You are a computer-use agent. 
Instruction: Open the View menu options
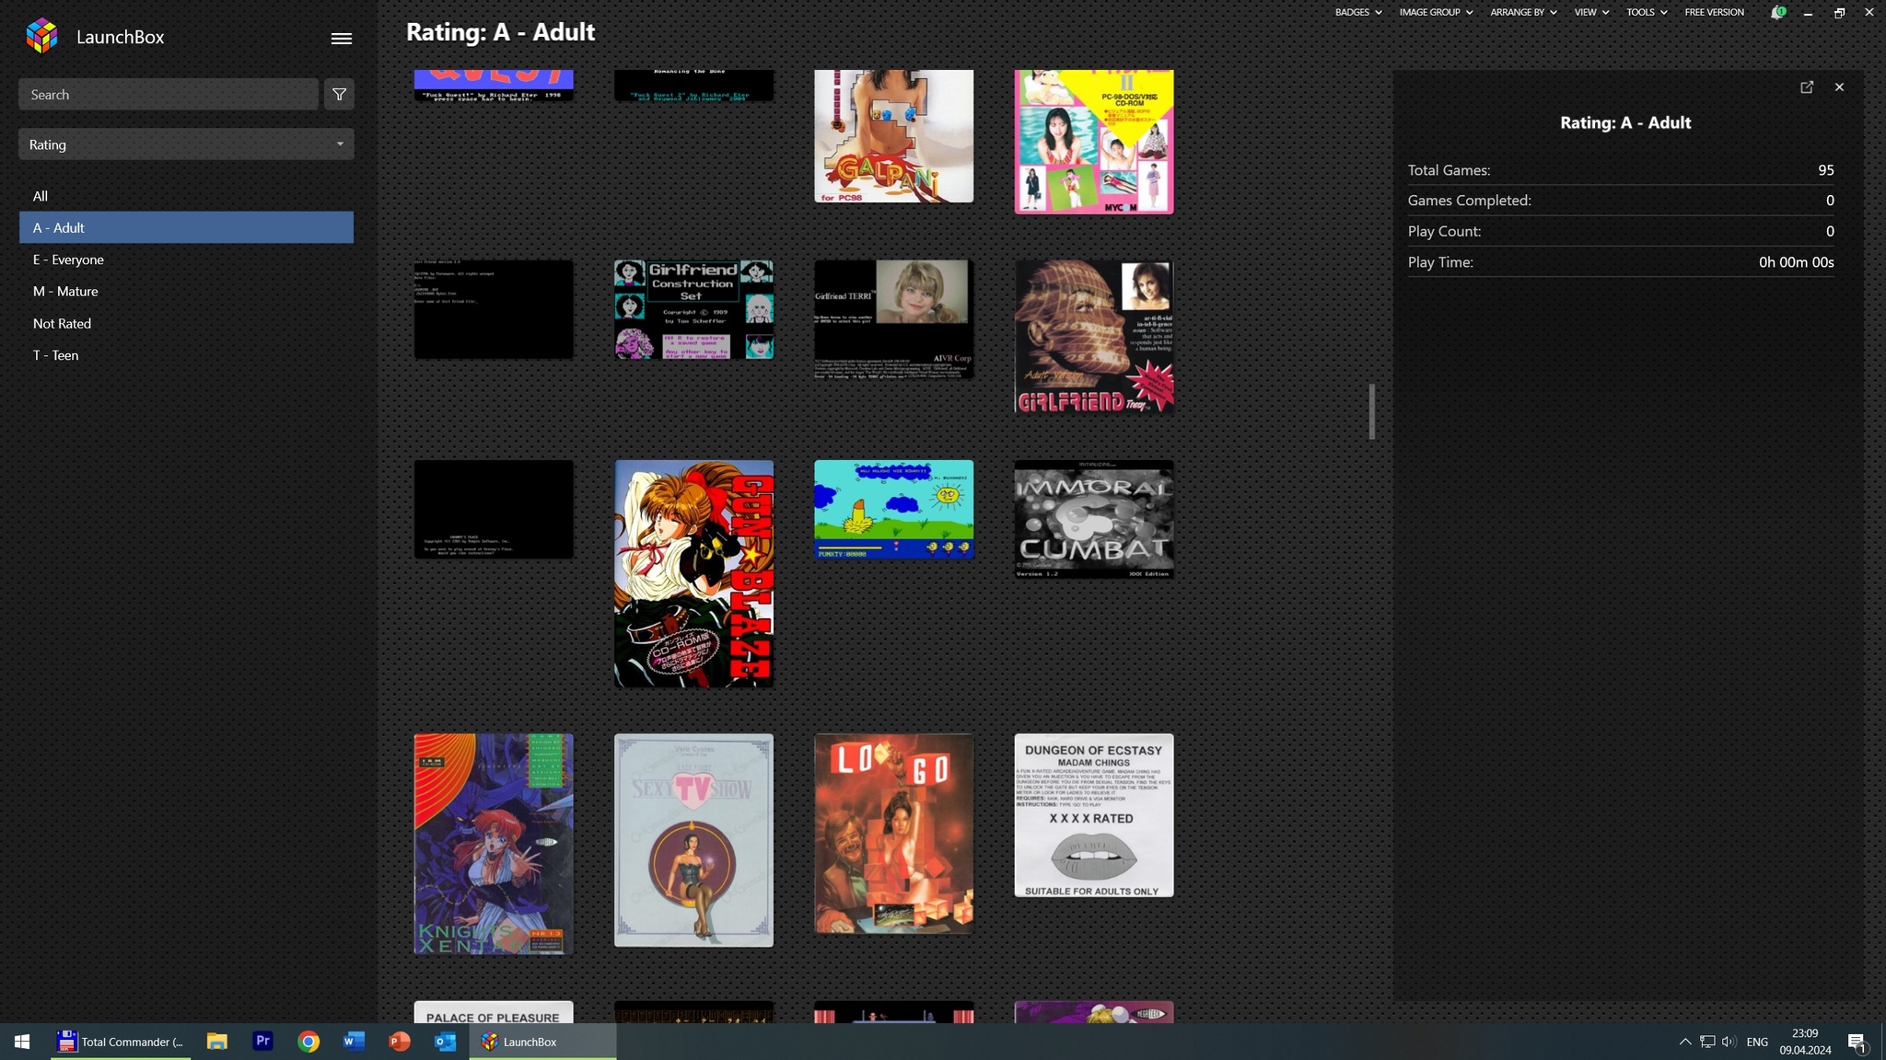tap(1586, 13)
